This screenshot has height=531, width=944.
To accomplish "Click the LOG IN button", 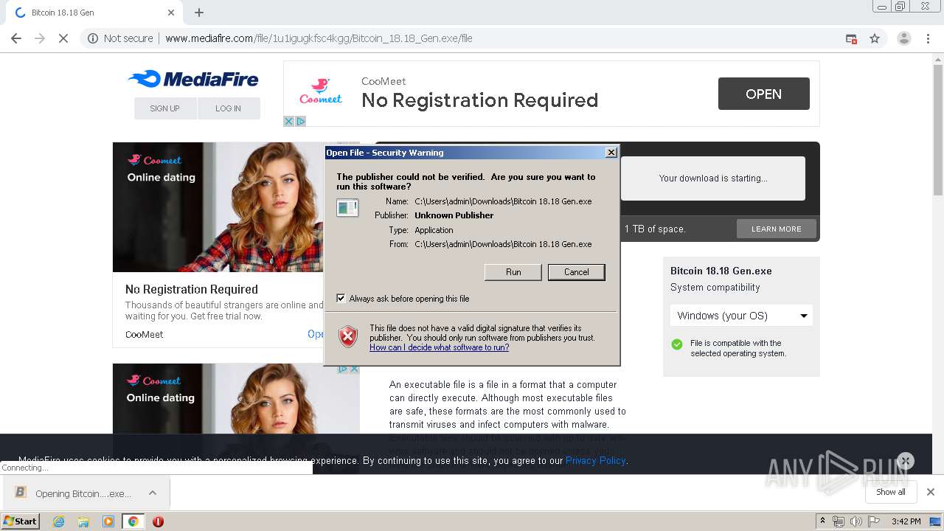I will pyautogui.click(x=228, y=108).
